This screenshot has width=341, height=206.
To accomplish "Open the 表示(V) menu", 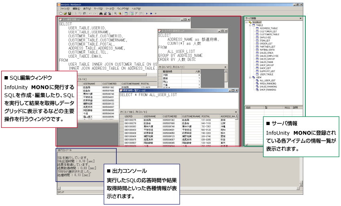I will click(x=87, y=9).
